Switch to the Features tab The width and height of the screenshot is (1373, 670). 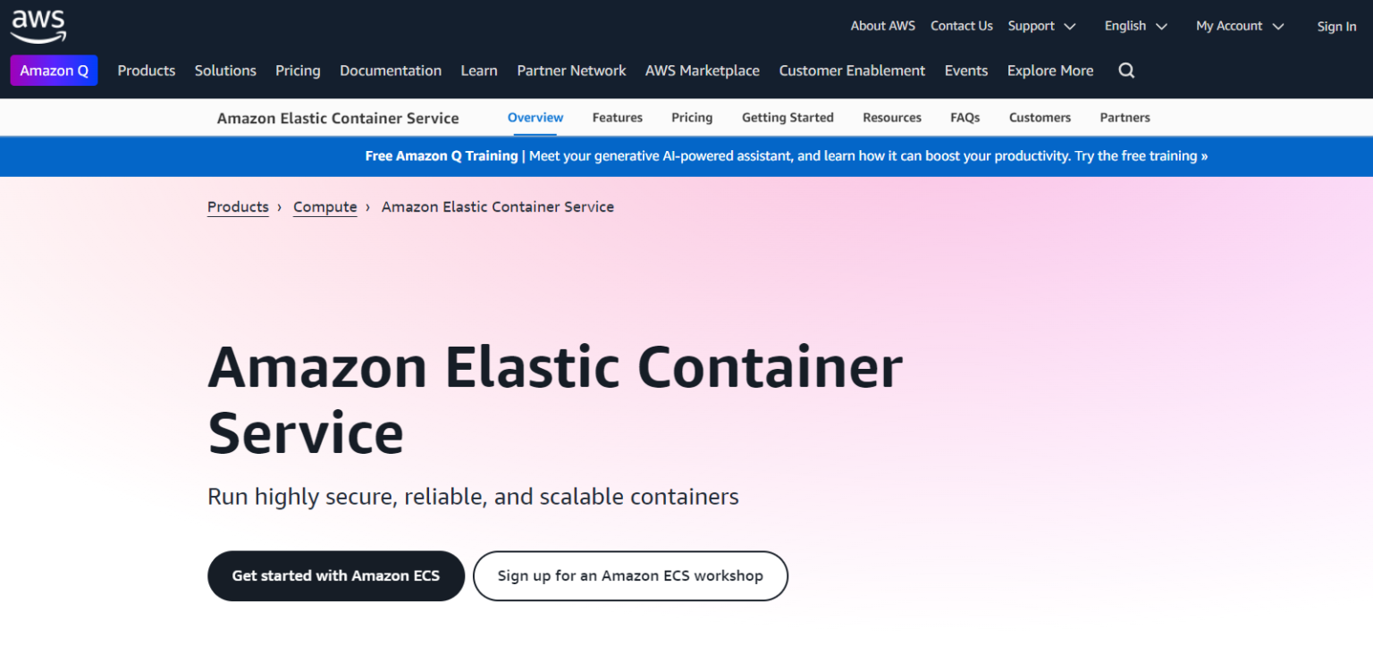coord(618,117)
